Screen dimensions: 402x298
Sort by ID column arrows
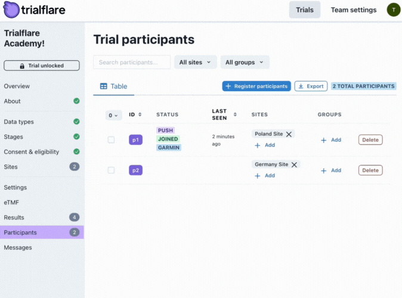pyautogui.click(x=140, y=114)
